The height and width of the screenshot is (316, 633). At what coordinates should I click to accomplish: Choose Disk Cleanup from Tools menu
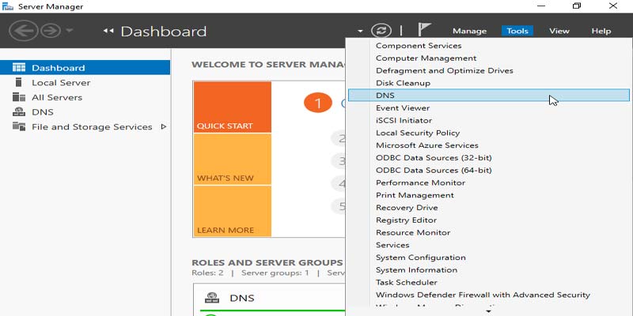coord(489,83)
